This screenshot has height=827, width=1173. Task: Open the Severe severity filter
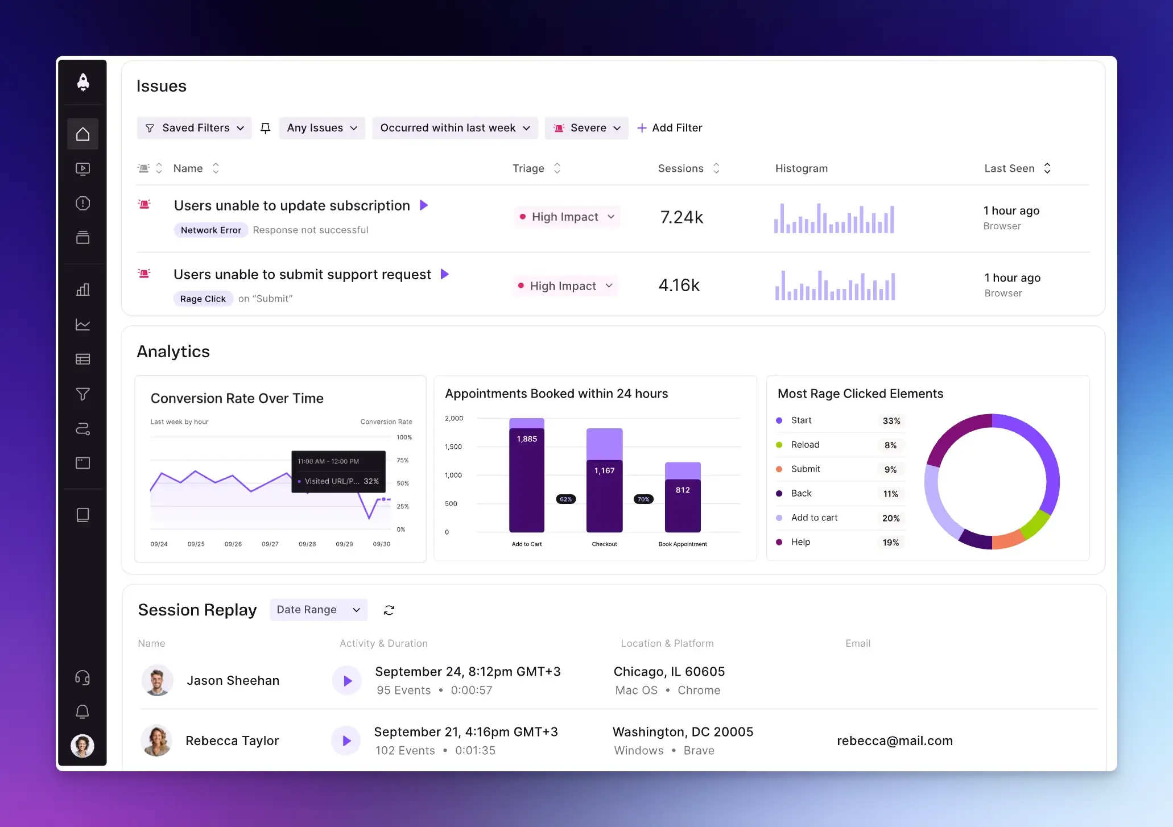(586, 128)
